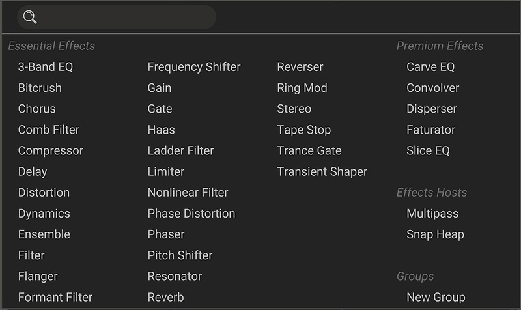Click the magnifier search icon
The width and height of the screenshot is (521, 310).
click(x=30, y=17)
